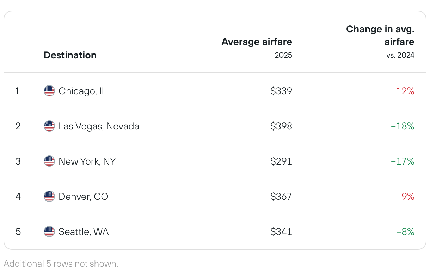
Task: Click the Chicago, IL destination name
Action: click(x=83, y=91)
